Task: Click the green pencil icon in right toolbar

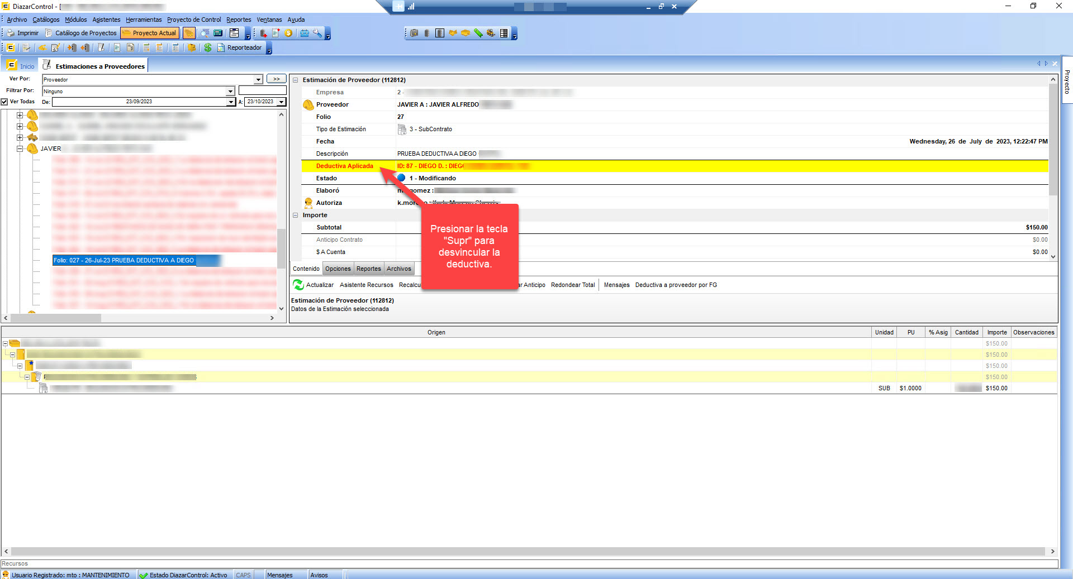Action: coord(478,34)
